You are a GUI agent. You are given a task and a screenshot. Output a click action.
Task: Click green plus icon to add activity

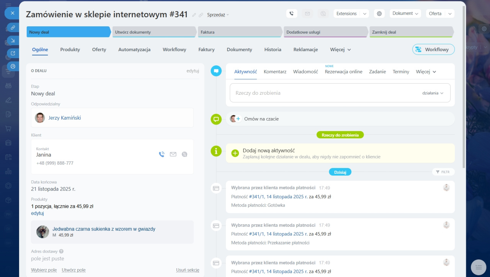(235, 153)
